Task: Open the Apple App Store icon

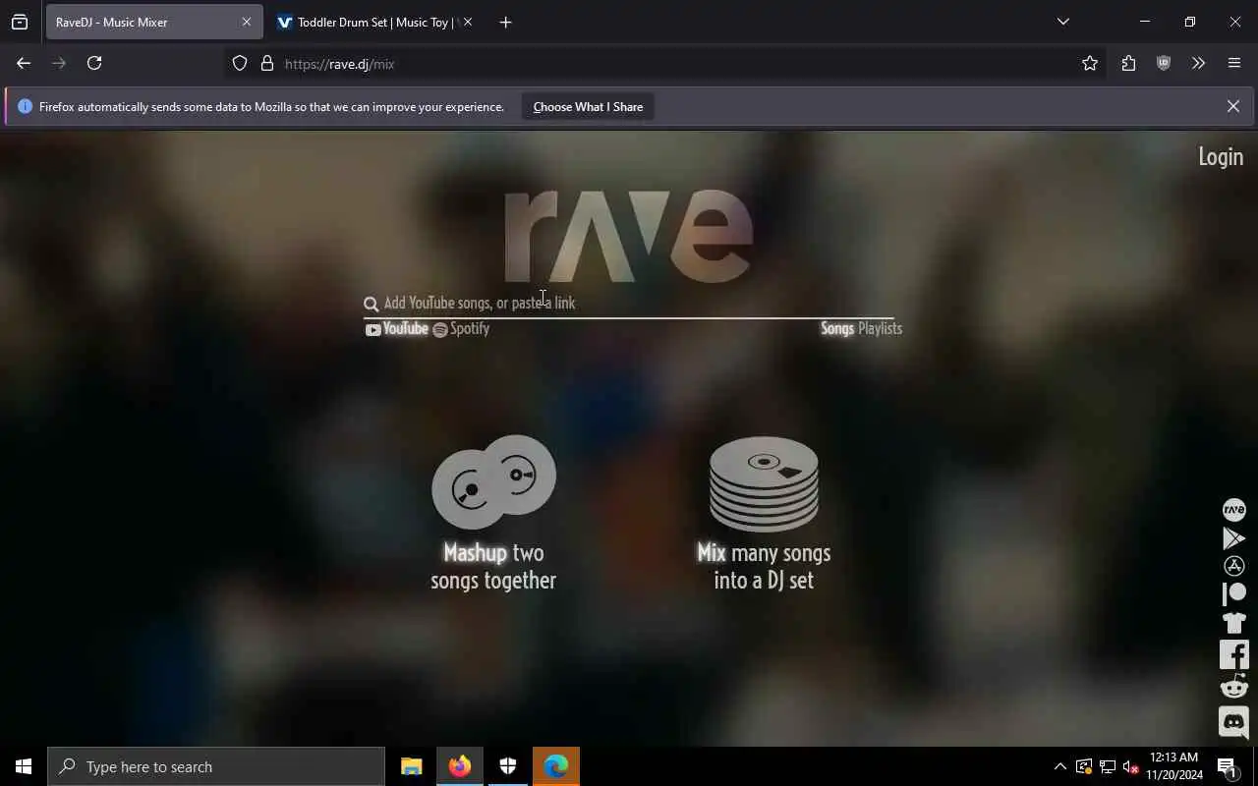Action: (x=1233, y=566)
